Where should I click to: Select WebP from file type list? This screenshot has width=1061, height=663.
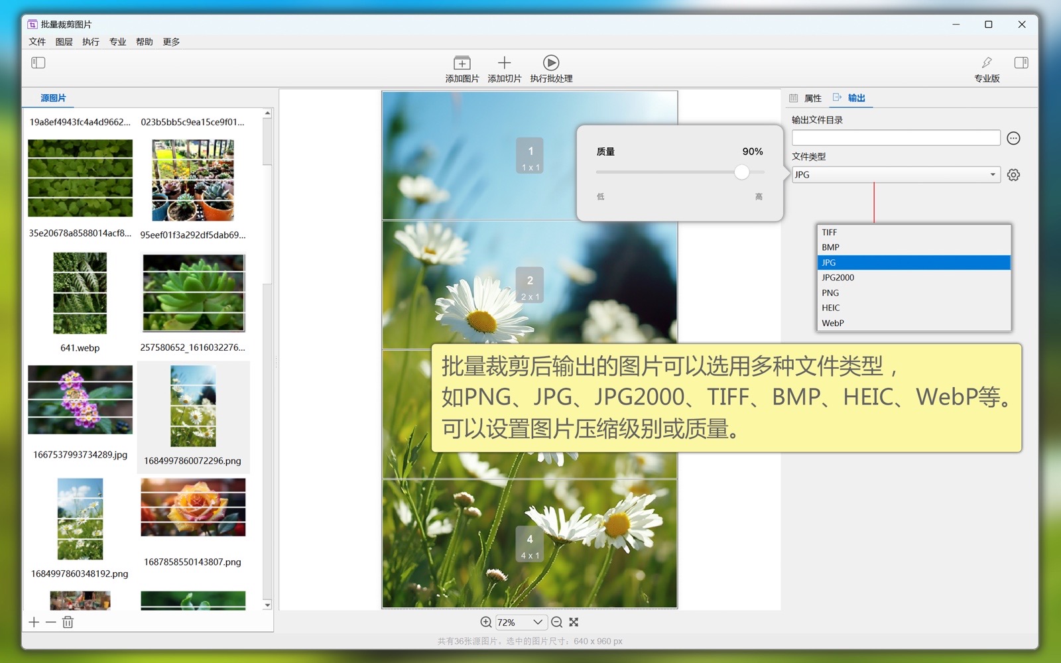click(x=833, y=323)
